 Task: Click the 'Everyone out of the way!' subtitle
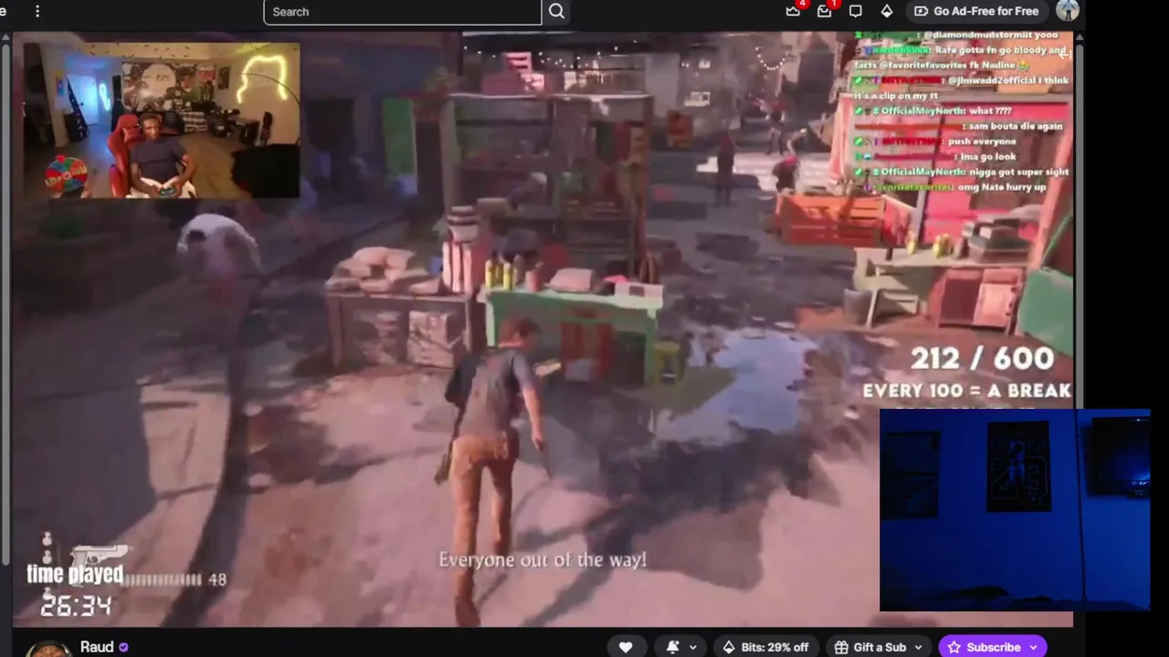[542, 559]
